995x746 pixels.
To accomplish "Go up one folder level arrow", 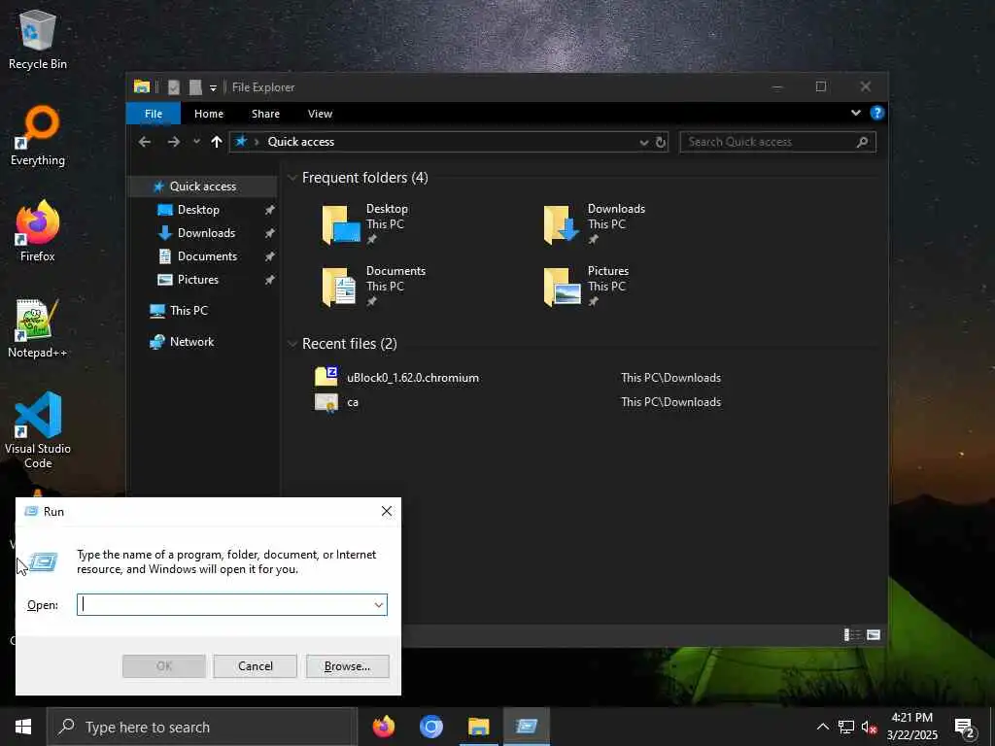I will pos(217,142).
